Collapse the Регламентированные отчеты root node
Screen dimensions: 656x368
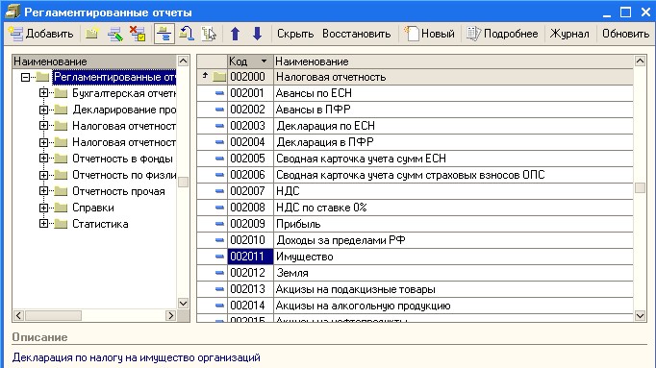tap(26, 77)
